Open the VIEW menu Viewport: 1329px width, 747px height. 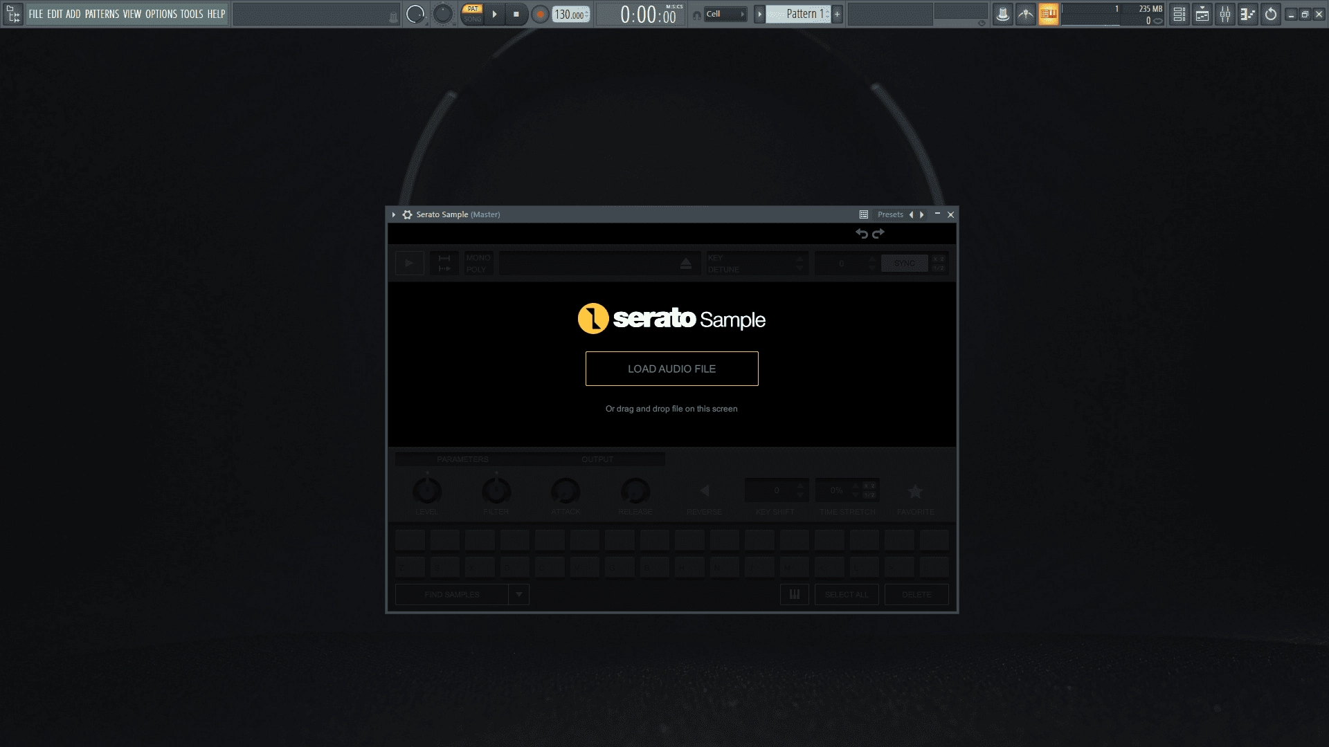pyautogui.click(x=132, y=14)
